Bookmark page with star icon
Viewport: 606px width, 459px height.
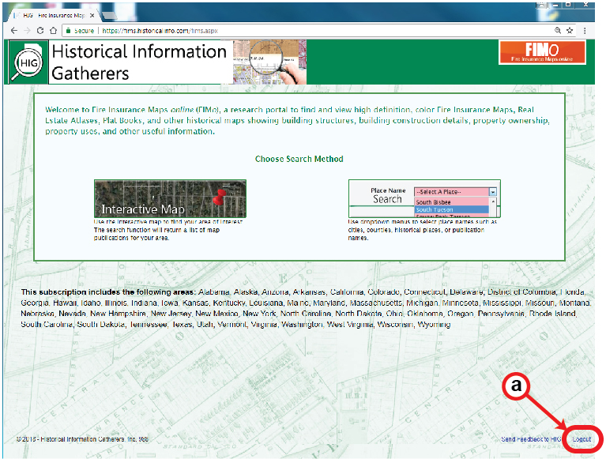click(570, 30)
